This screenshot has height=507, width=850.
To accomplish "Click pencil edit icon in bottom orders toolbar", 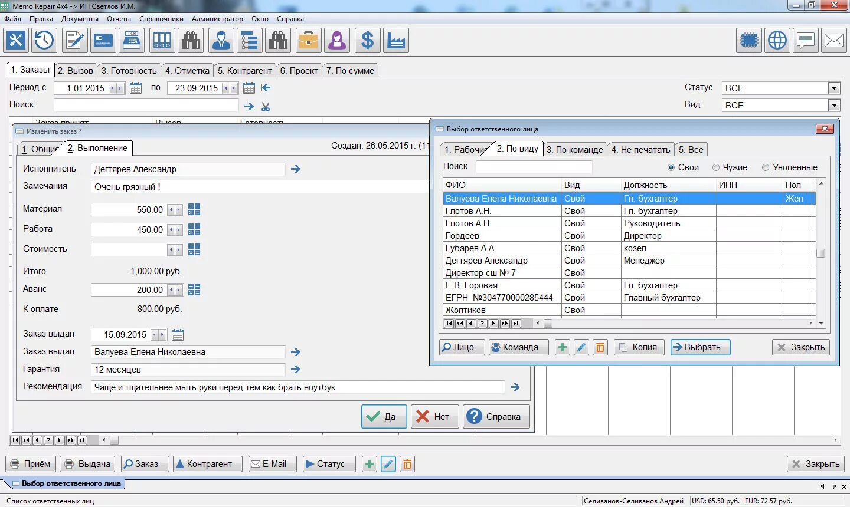I will 388,464.
